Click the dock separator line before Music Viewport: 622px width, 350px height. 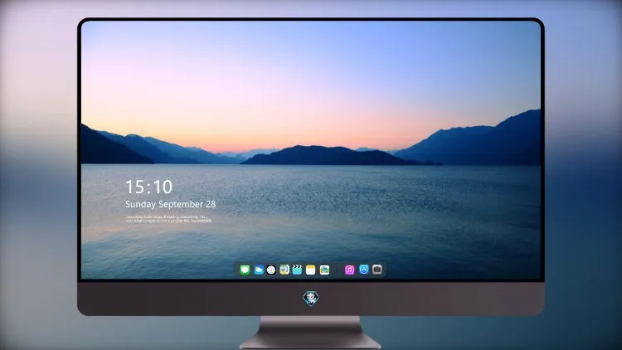[x=338, y=270]
